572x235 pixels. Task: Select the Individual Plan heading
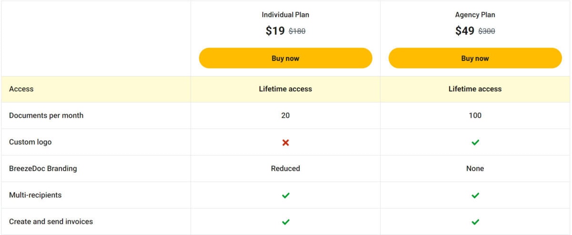[286, 15]
